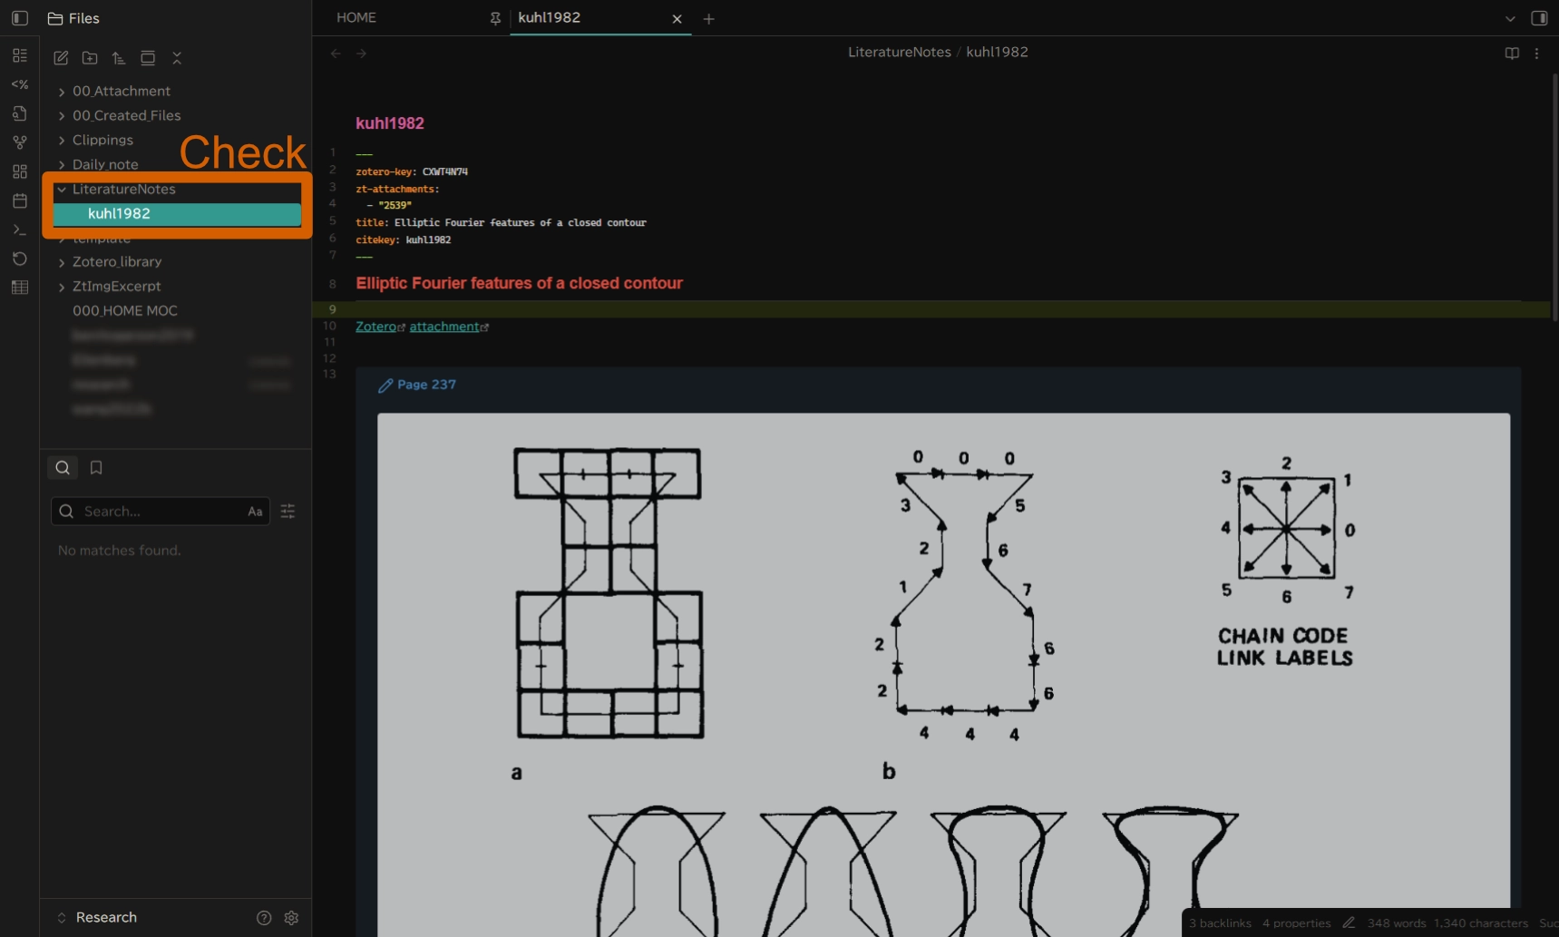Change file sort order
This screenshot has height=937, width=1559.
coord(119,58)
